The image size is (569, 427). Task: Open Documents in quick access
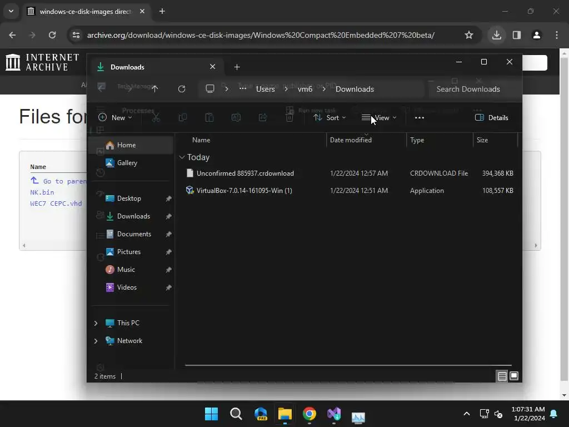tap(131, 234)
